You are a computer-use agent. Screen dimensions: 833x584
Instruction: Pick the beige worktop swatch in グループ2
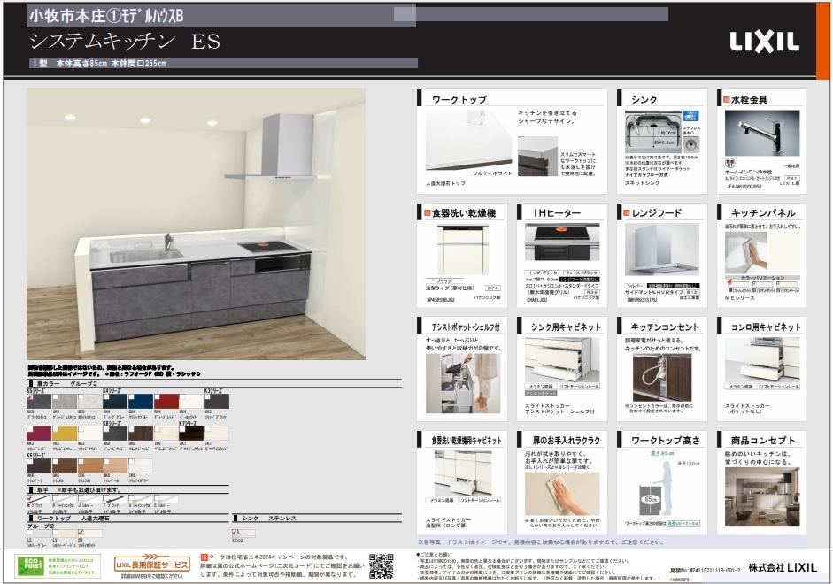(65, 533)
